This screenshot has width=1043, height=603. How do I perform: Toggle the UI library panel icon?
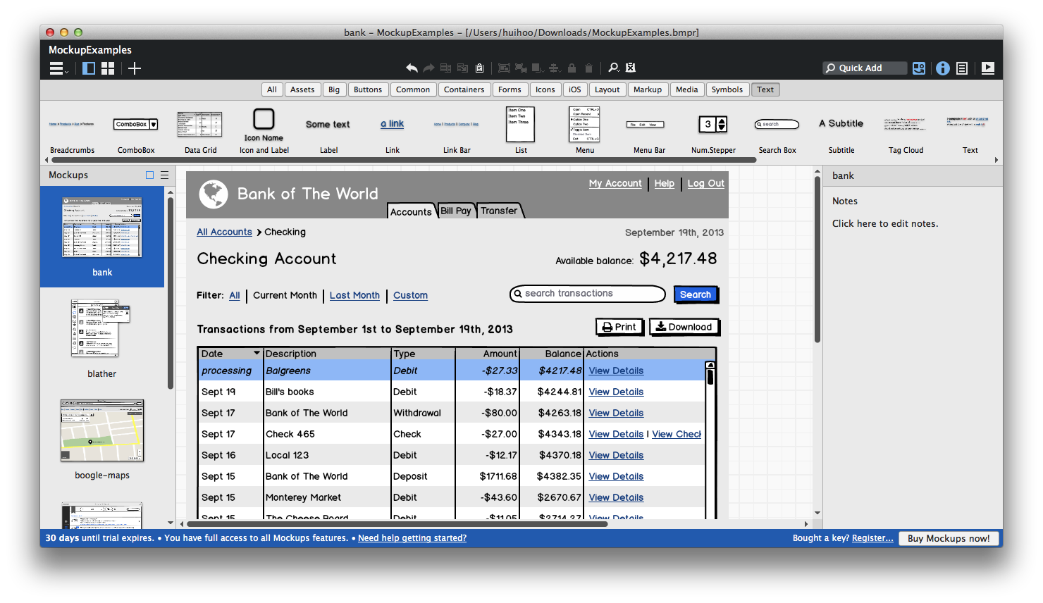coord(919,68)
